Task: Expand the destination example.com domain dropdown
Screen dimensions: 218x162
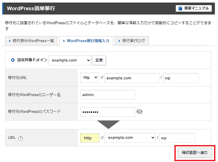Action: pyautogui.click(x=130, y=138)
